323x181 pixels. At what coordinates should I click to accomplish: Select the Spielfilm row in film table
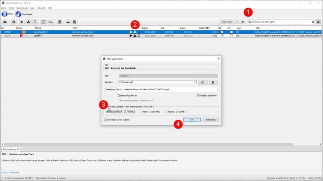click(x=161, y=36)
